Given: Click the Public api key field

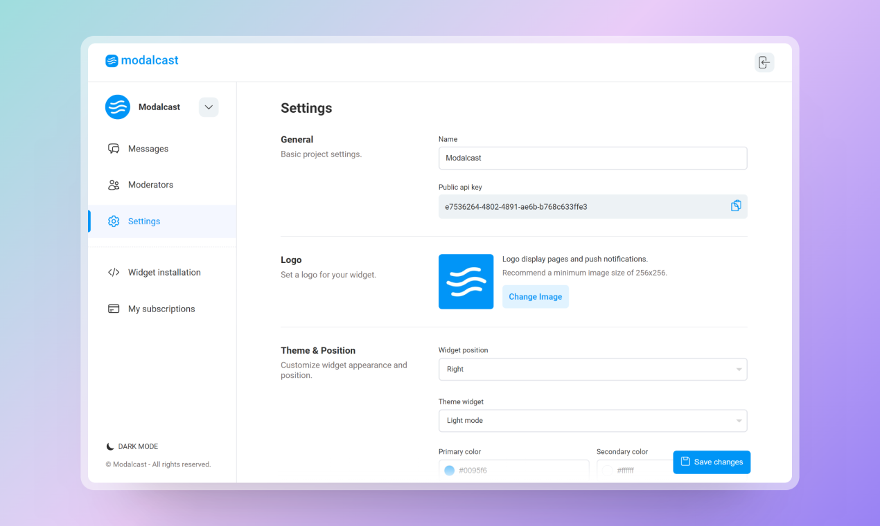Looking at the screenshot, I should [593, 207].
